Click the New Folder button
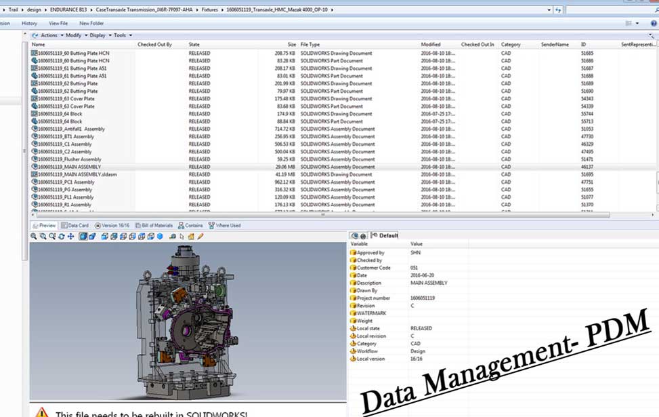 click(x=91, y=24)
